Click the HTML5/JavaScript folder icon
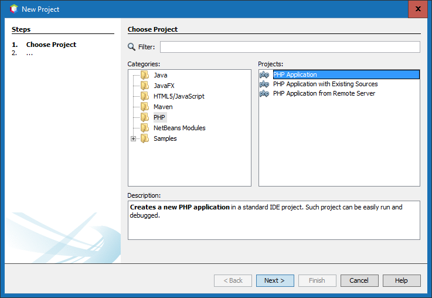The image size is (432, 298). 145,96
